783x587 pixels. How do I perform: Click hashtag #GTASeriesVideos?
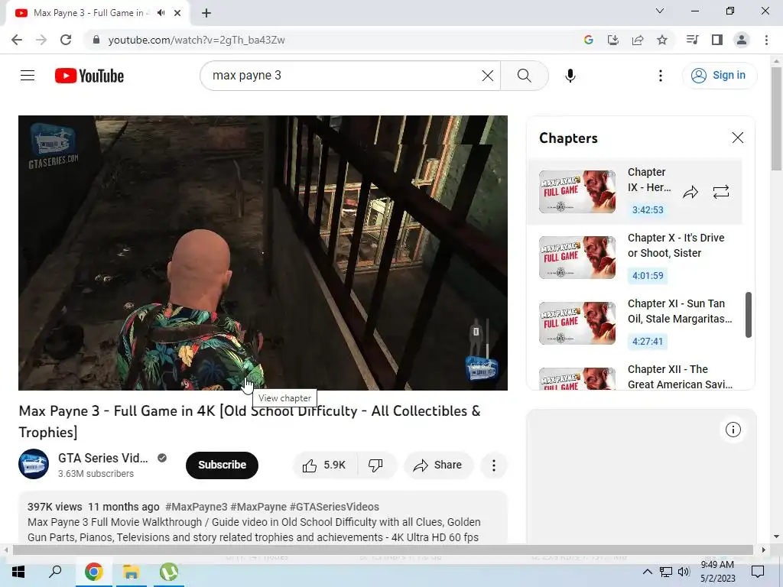335,507
